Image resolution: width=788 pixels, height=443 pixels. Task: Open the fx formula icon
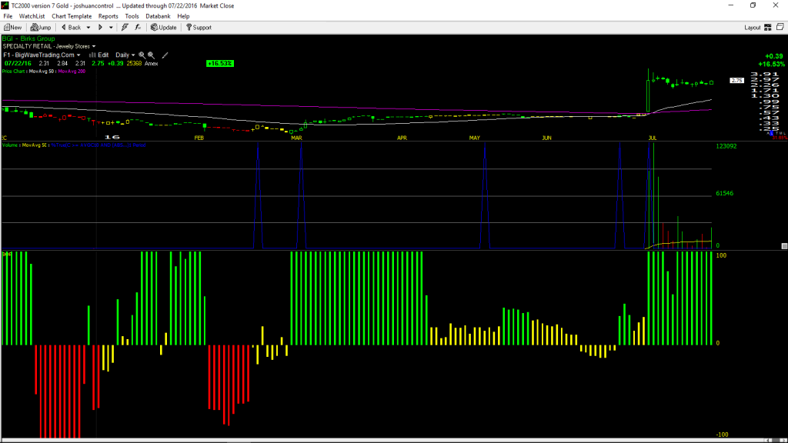138,28
